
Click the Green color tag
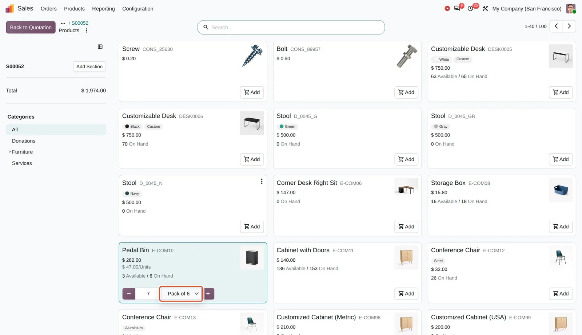tap(287, 127)
